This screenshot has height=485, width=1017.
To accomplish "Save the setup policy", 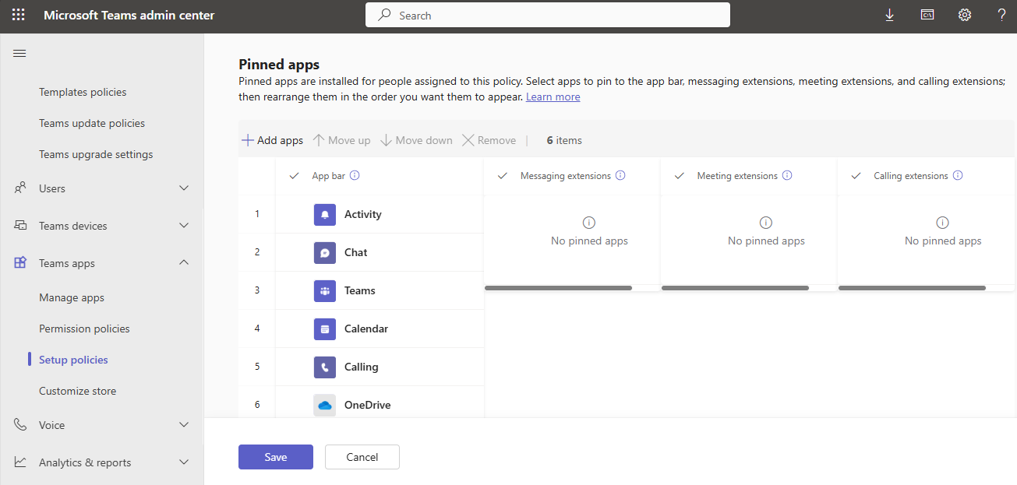I will pos(276,457).
